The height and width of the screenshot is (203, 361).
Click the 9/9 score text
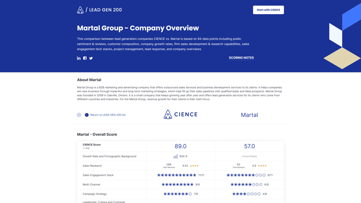click(197, 185)
